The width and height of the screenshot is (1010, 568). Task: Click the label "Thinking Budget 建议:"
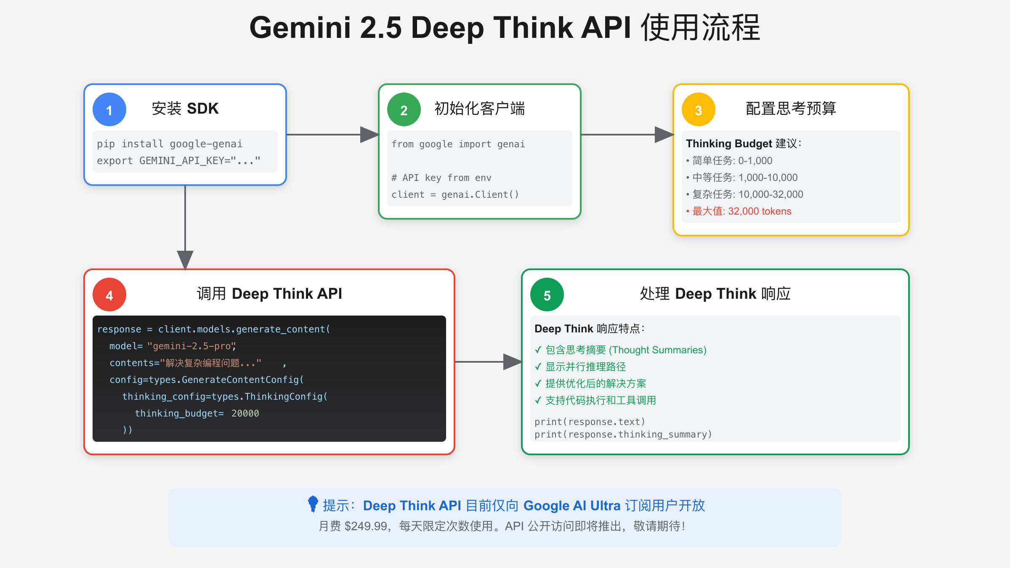(x=744, y=143)
